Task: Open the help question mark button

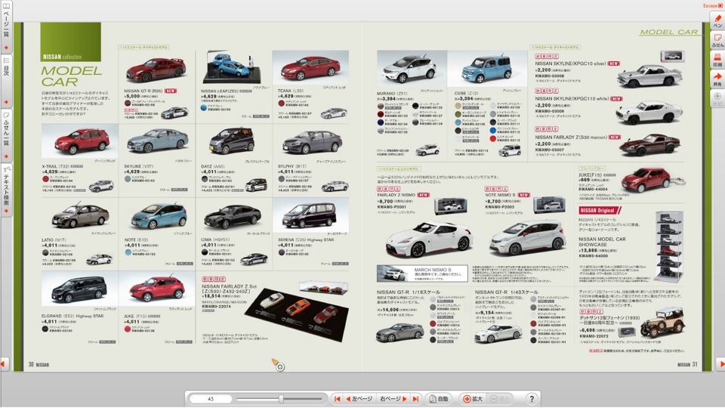Action: click(x=532, y=399)
